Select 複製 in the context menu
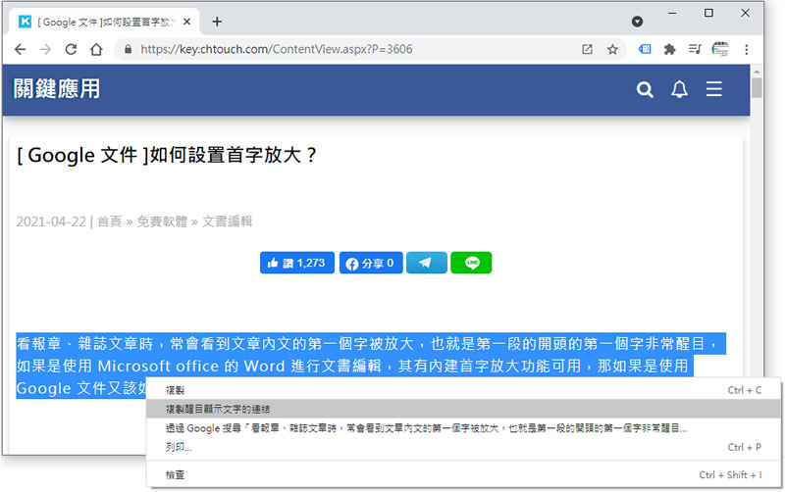 [x=463, y=390]
